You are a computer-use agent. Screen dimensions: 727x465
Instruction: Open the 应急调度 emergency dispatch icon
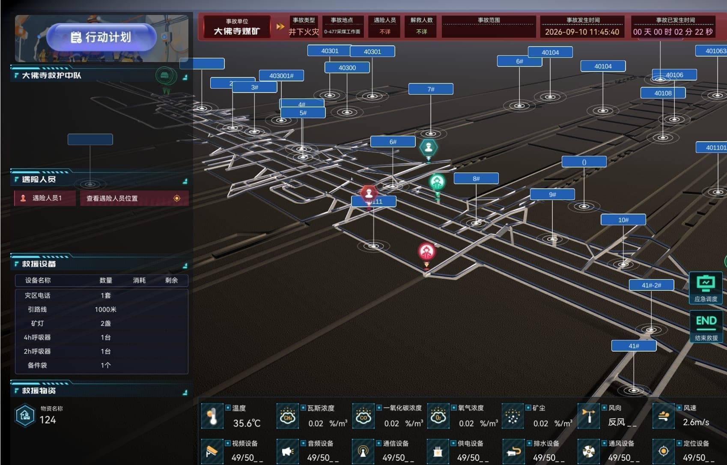[706, 287]
